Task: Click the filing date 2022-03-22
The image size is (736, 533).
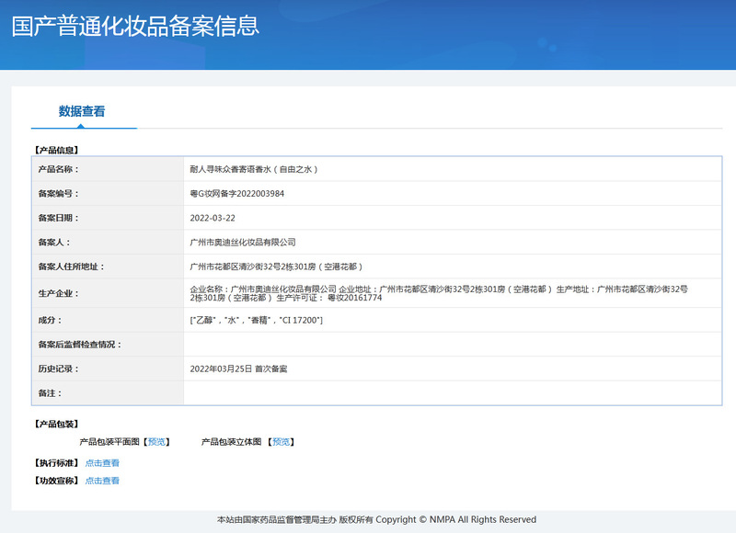Action: pos(213,219)
